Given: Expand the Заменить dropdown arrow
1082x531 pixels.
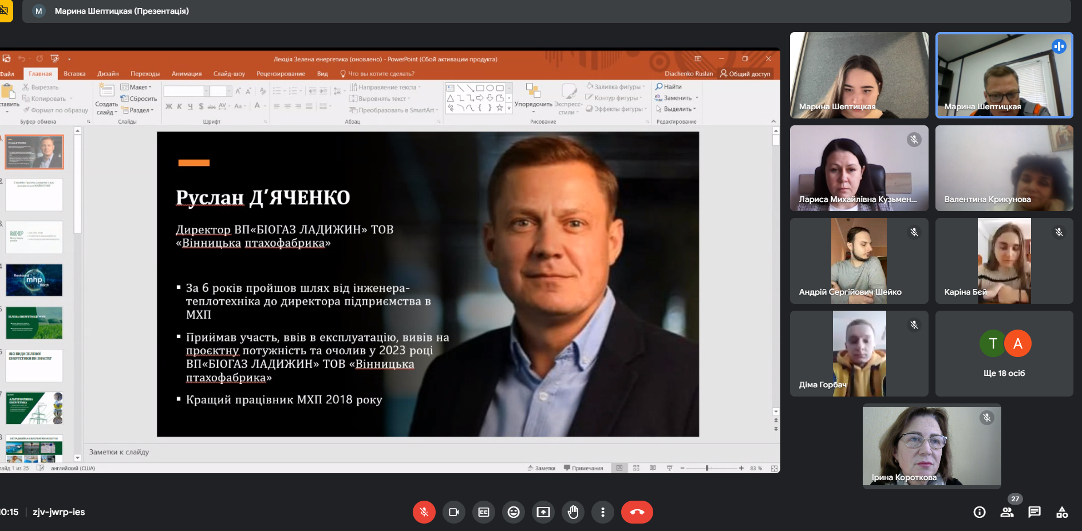Looking at the screenshot, I should (697, 98).
